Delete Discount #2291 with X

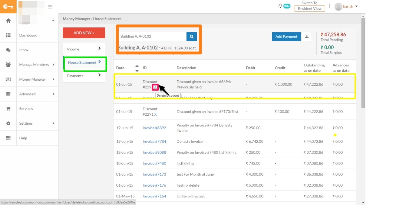(156, 114)
